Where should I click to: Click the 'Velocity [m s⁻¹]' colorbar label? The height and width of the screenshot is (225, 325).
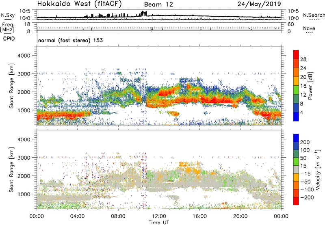[x=318, y=169]
